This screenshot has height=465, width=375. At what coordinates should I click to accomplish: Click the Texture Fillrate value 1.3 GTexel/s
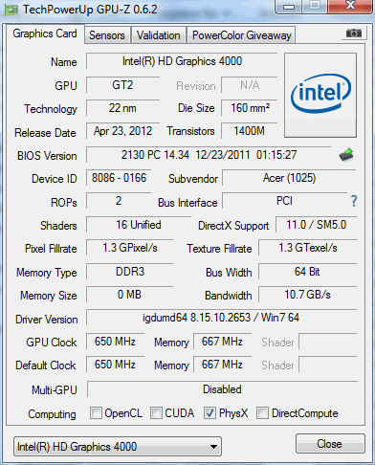coord(307,248)
